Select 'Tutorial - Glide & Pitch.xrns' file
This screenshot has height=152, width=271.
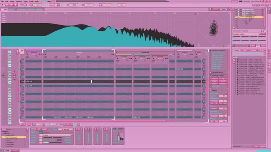pyautogui.click(x=249, y=87)
